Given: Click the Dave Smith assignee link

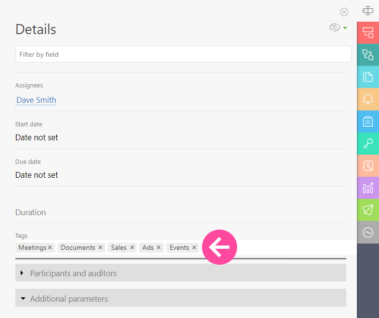Looking at the screenshot, I should point(36,100).
